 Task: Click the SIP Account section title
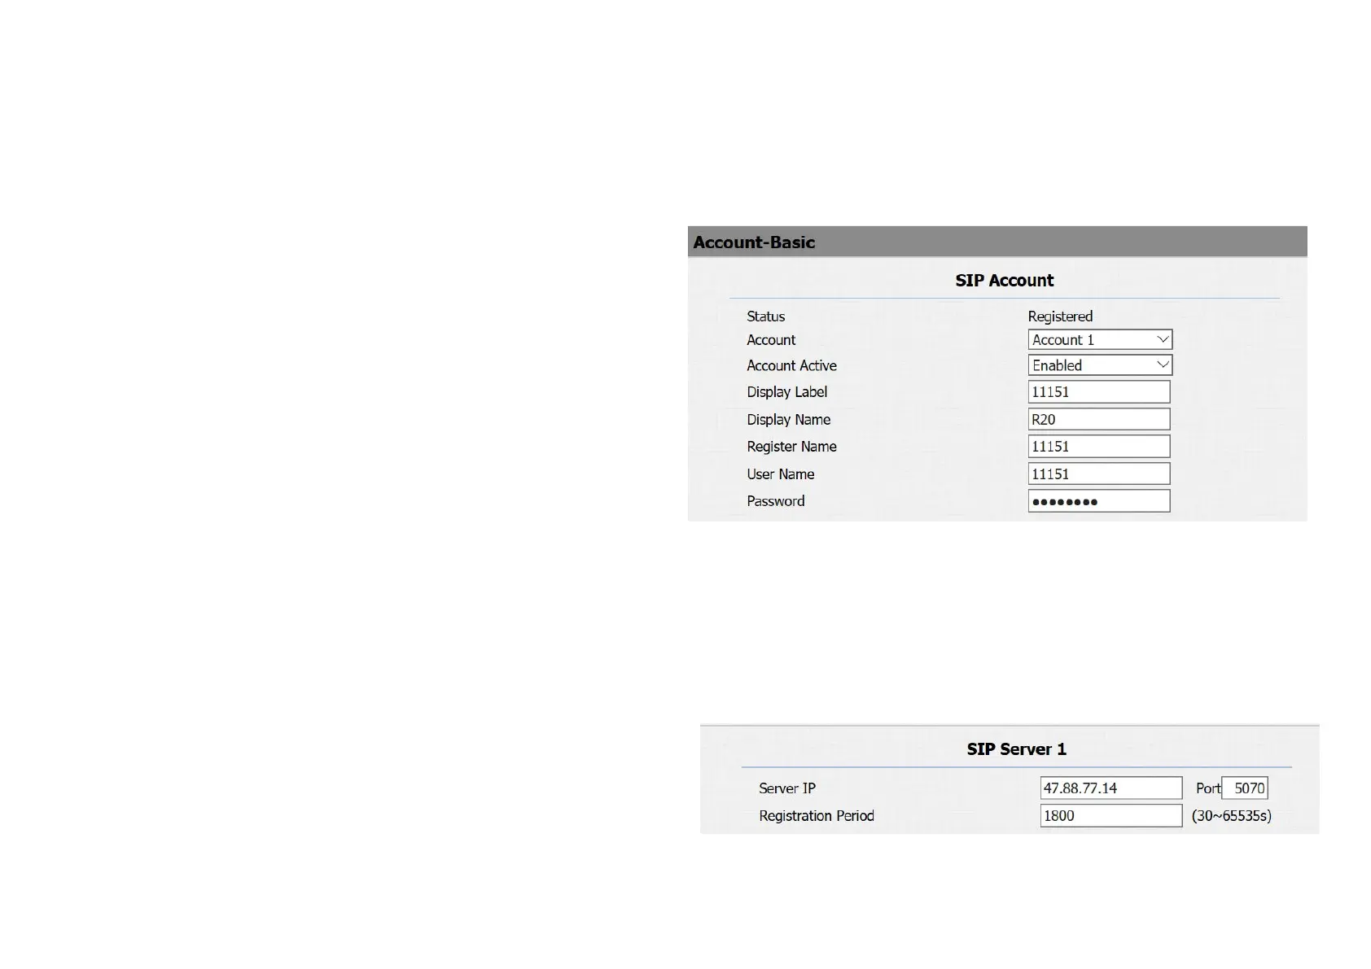click(x=1004, y=280)
